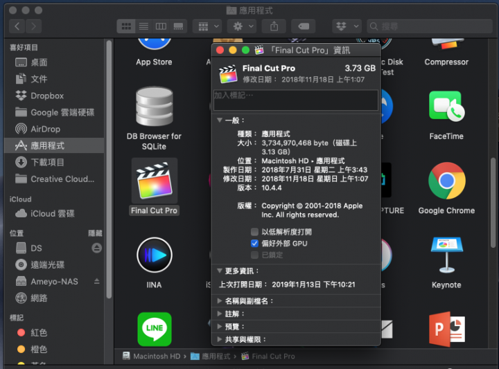Viewport: 499px width, 369px height.
Task: Open 遠端光碟 in sidebar
Action: [x=54, y=264]
